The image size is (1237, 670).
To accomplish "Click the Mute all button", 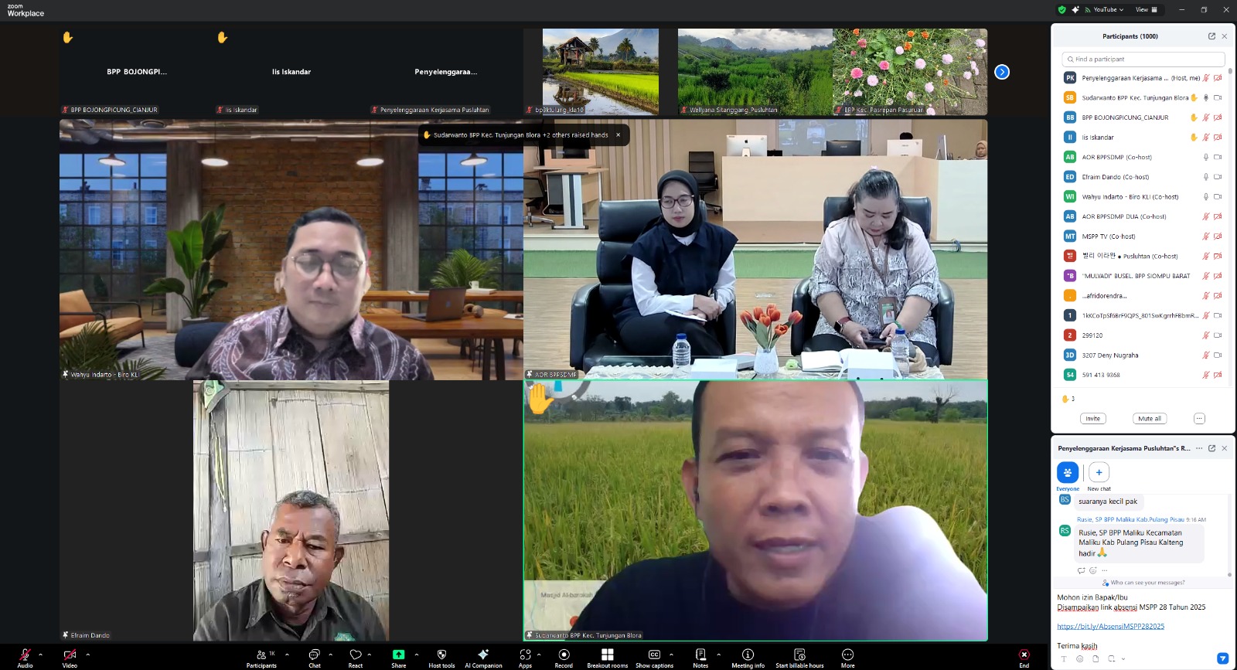I will click(1149, 419).
